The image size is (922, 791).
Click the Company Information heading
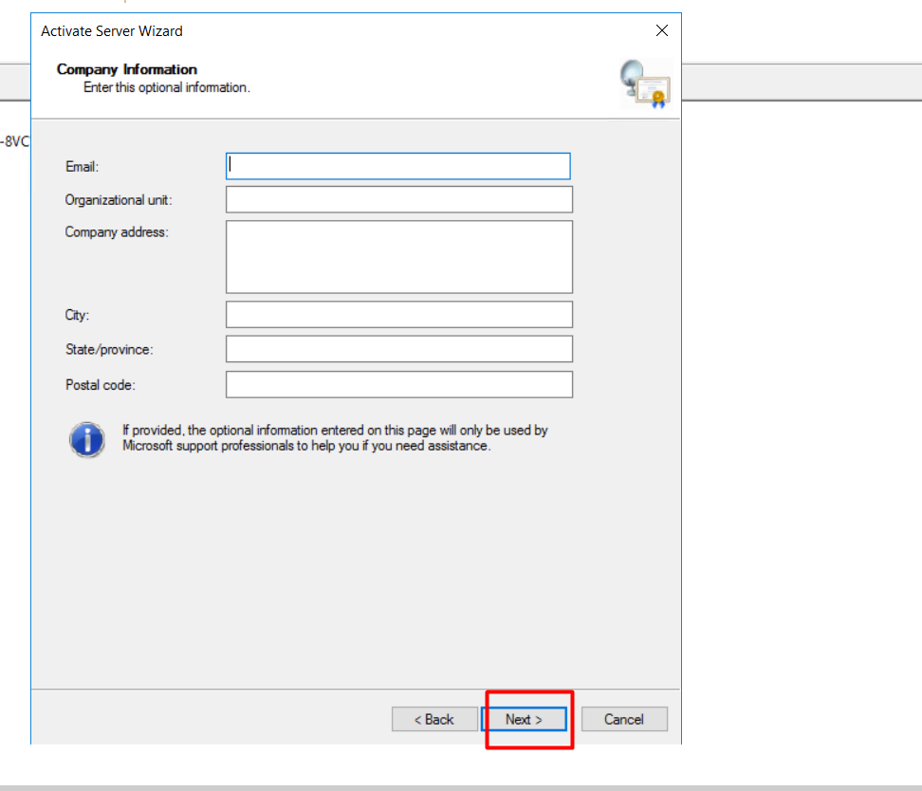[x=127, y=69]
